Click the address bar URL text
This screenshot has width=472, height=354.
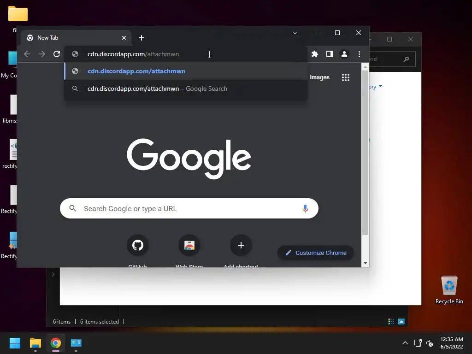(x=133, y=54)
